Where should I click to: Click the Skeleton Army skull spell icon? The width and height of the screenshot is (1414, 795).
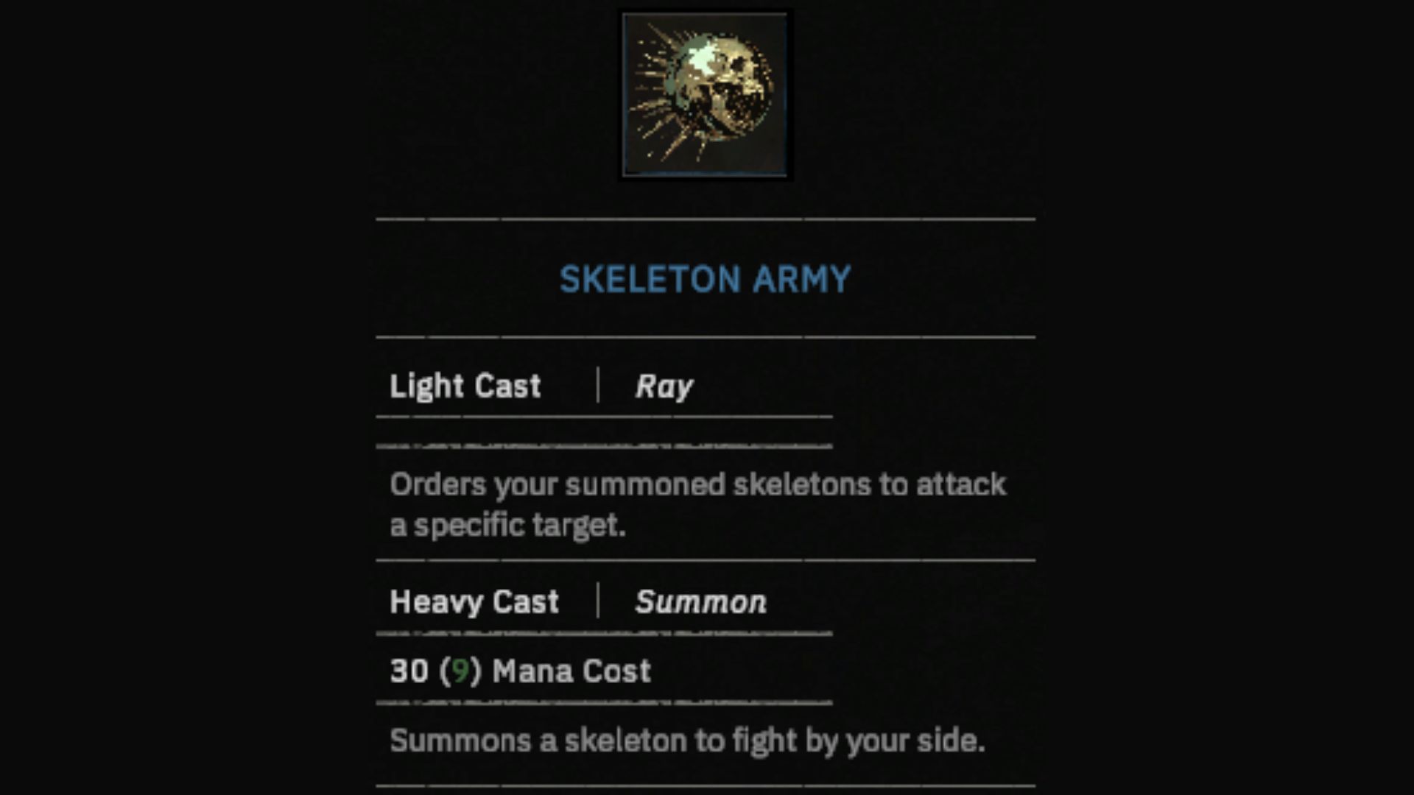pos(706,95)
